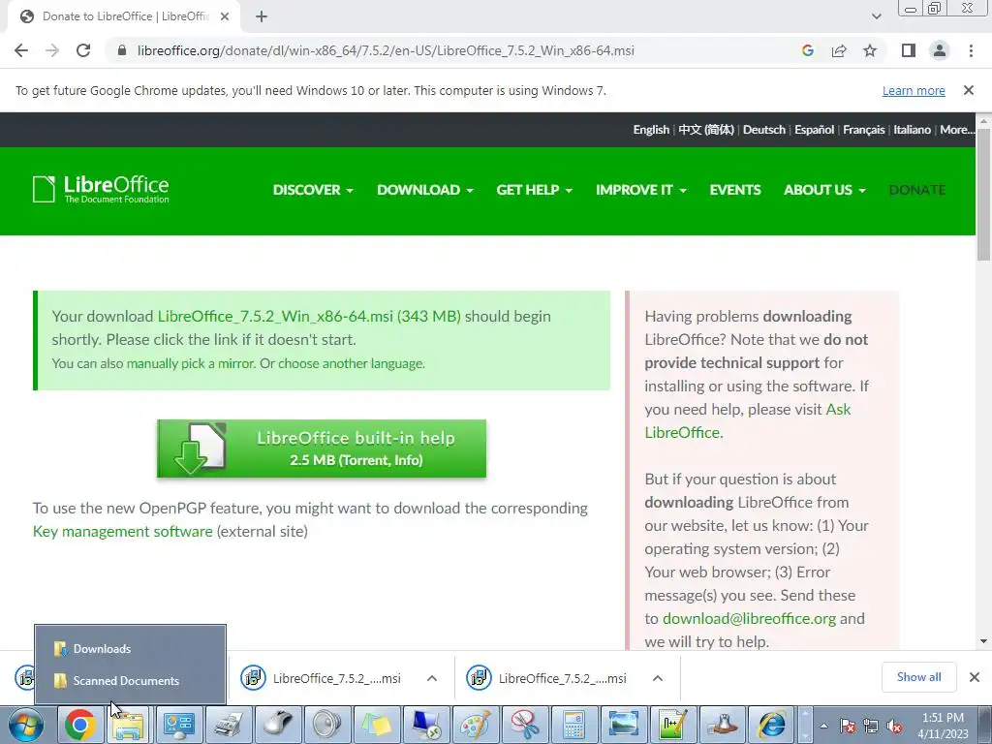Click the download@libreoffice.org email link

749,619
